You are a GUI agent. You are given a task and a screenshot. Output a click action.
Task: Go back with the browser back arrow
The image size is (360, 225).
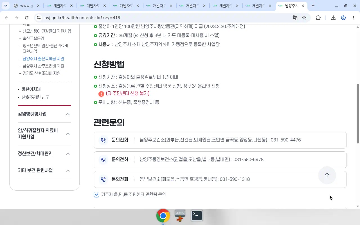(6, 18)
